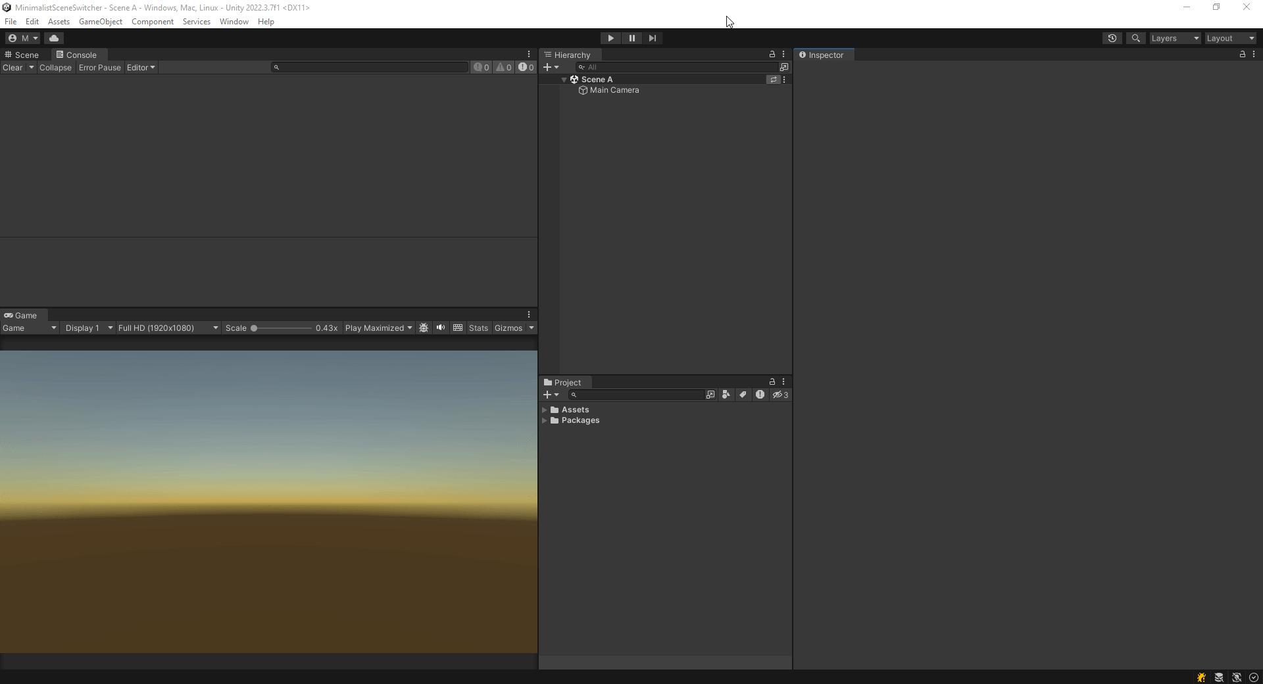Open the Full HD resolution dropdown
1263x684 pixels.
[x=168, y=328]
